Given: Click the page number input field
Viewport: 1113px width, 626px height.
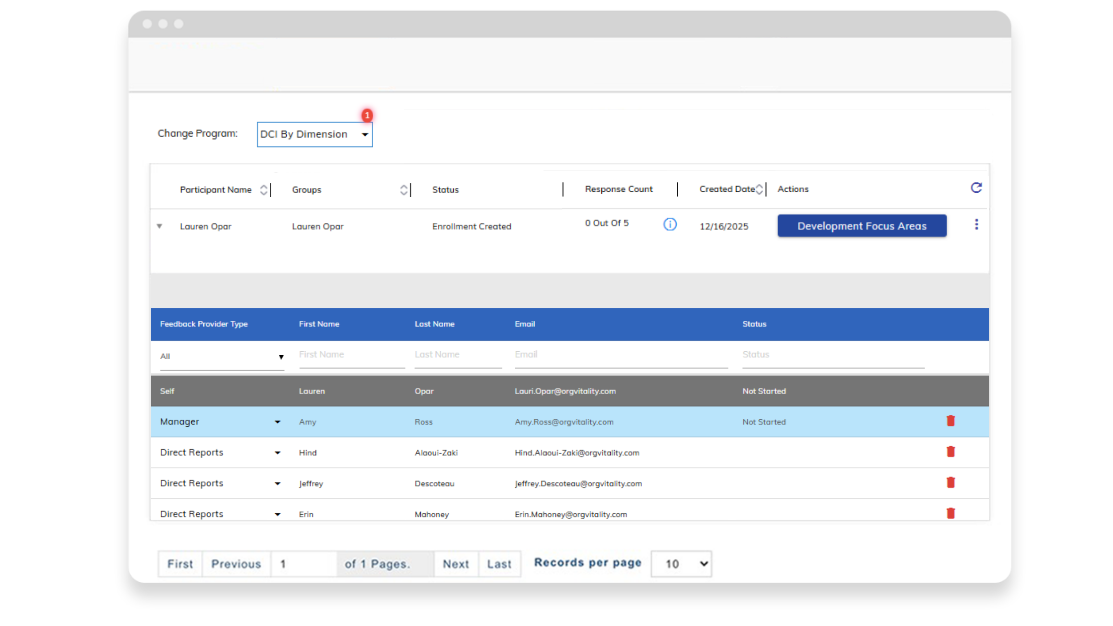Looking at the screenshot, I should coord(303,564).
